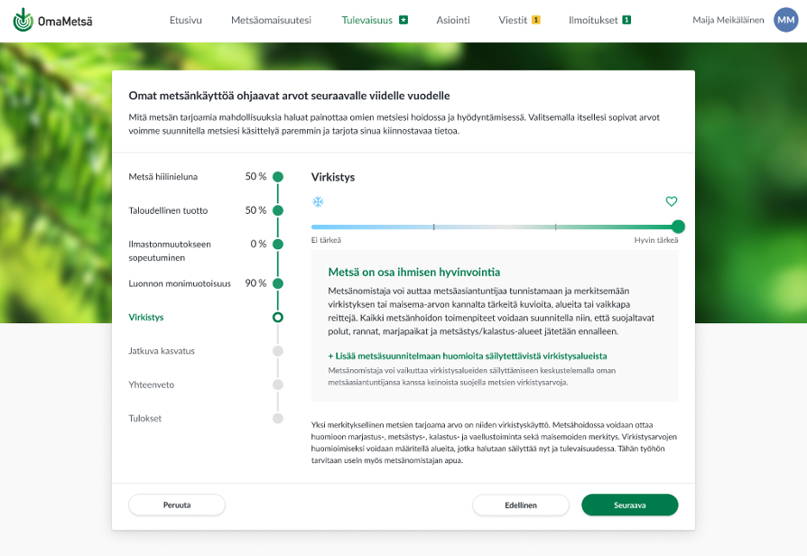Click the Virkistys step label
Screen dimensions: 807x556
pos(146,317)
